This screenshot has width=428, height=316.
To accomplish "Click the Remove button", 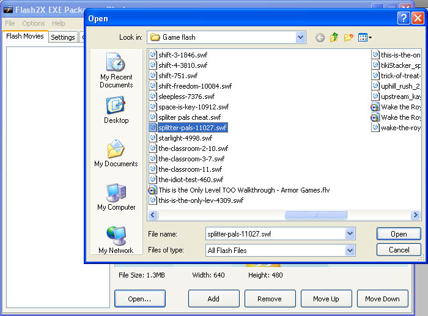I will point(270,298).
